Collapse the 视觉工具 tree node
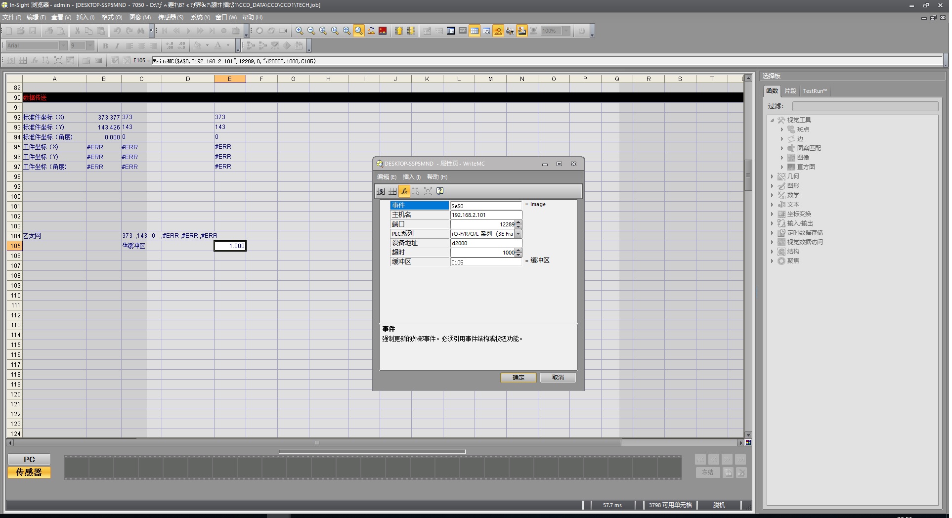This screenshot has height=518, width=952. [772, 120]
